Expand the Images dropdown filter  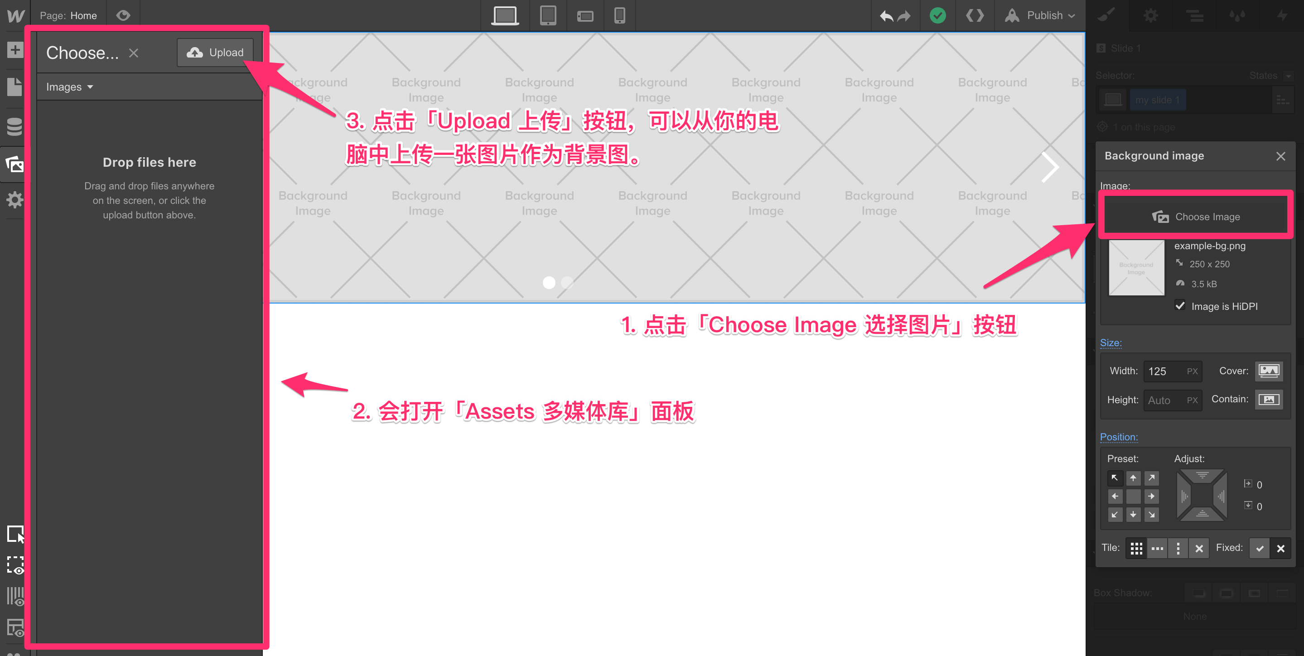68,86
